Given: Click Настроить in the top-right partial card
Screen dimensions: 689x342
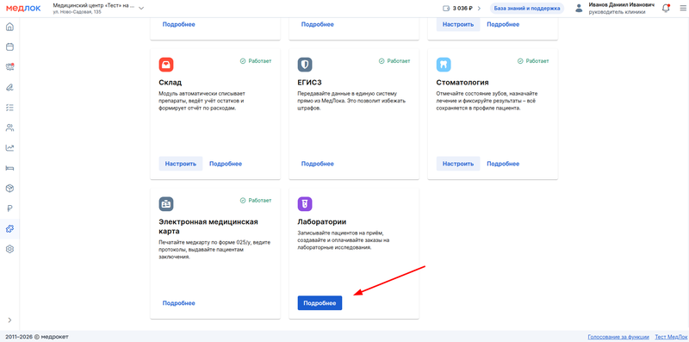Looking at the screenshot, I should pos(458,24).
